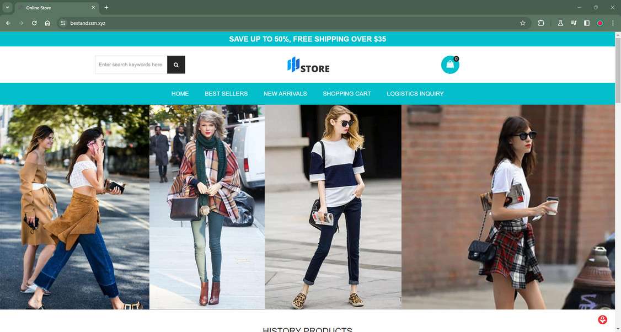Click the search magnifier button
The height and width of the screenshot is (332, 621).
click(x=176, y=65)
